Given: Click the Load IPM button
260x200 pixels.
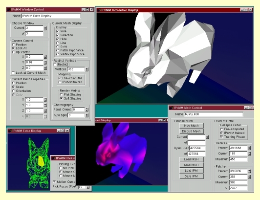Looking at the screenshot, I should click(x=192, y=171).
